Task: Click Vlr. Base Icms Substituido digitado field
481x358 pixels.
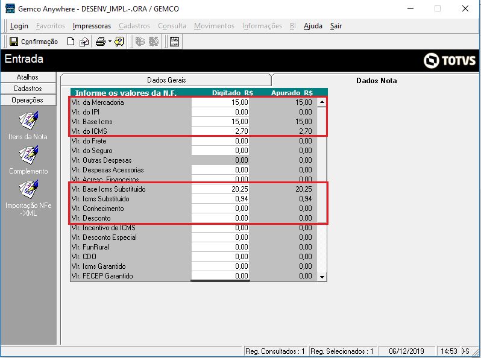Action: point(220,189)
